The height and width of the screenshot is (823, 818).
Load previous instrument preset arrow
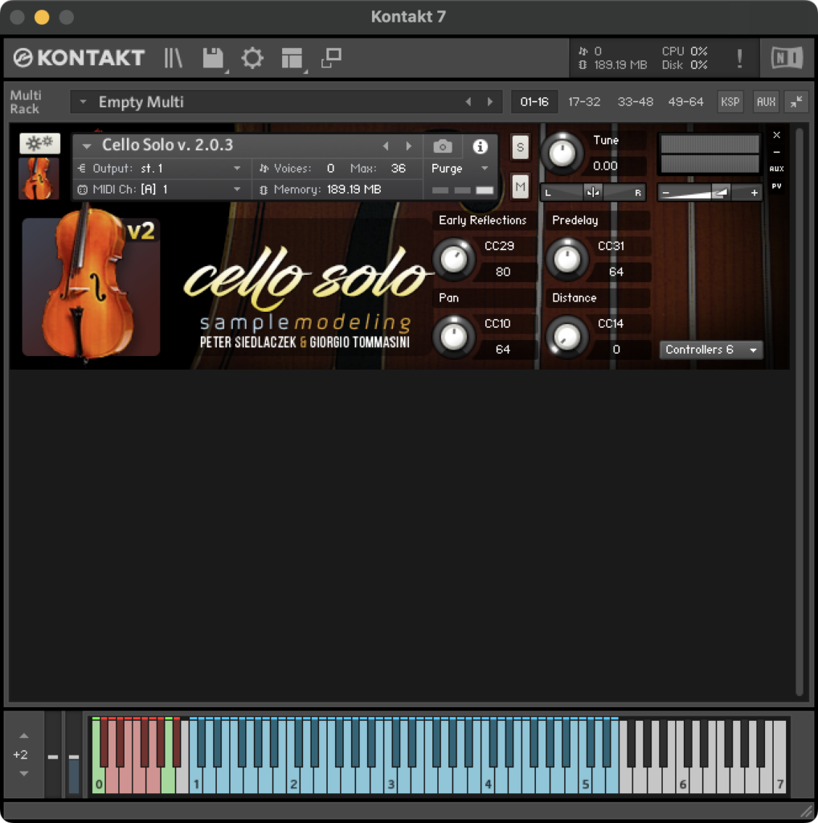[386, 146]
